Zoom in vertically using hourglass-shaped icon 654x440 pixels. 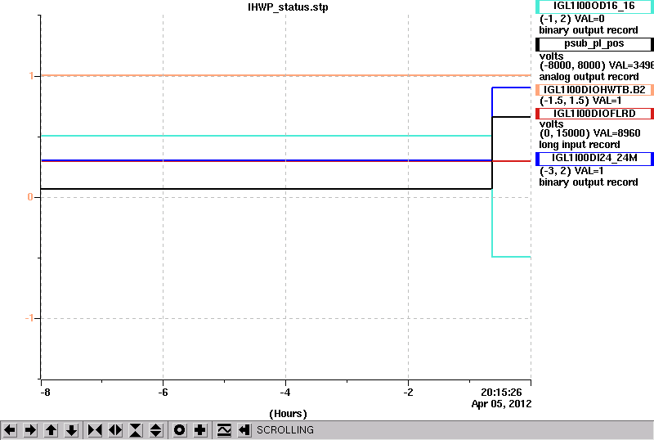(136, 430)
